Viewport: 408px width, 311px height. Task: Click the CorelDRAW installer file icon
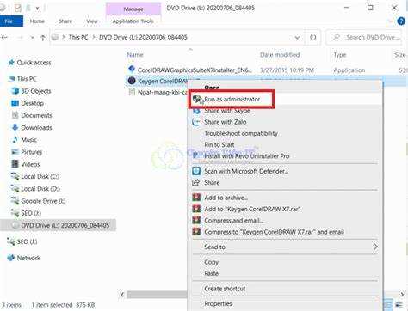pos(132,70)
